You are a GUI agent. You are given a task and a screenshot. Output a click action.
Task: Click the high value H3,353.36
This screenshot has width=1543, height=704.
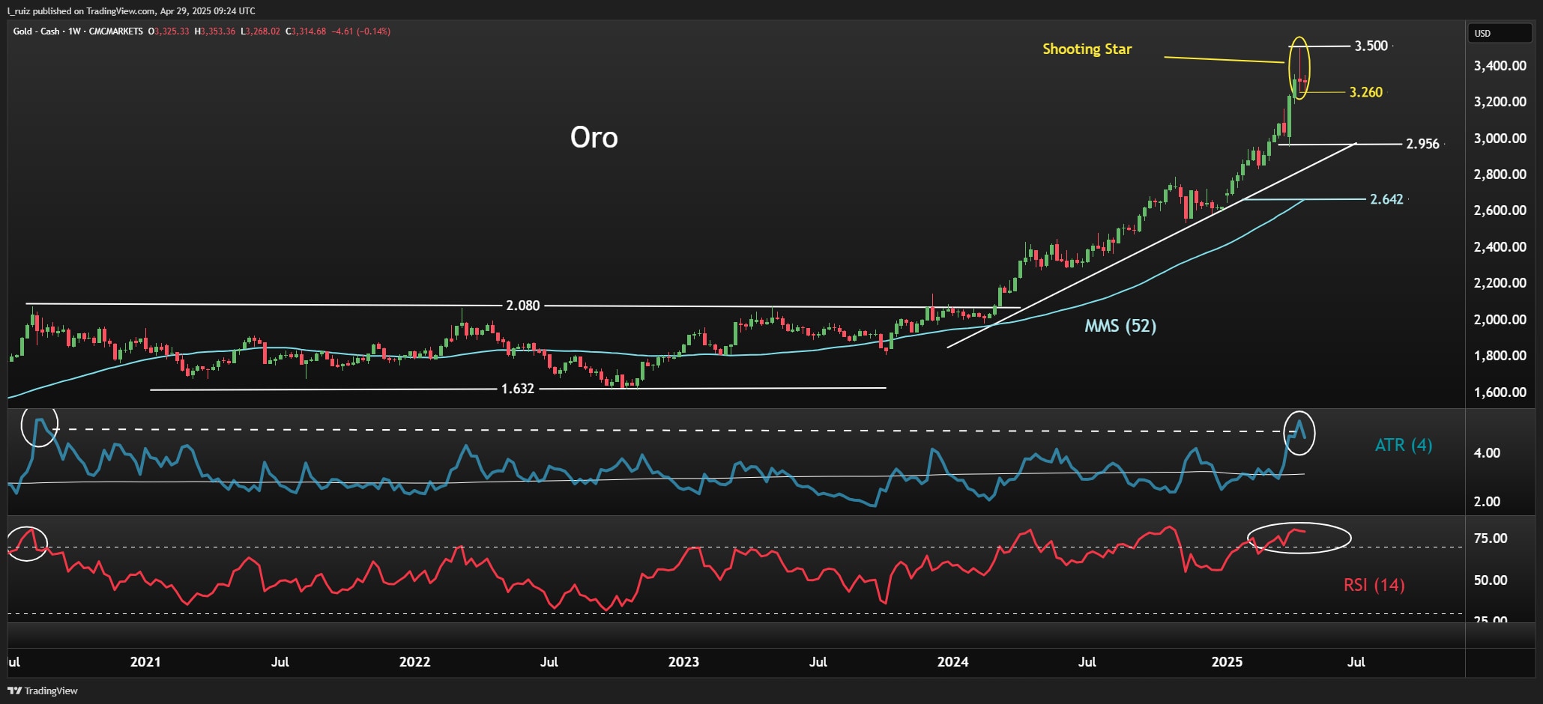tap(215, 31)
